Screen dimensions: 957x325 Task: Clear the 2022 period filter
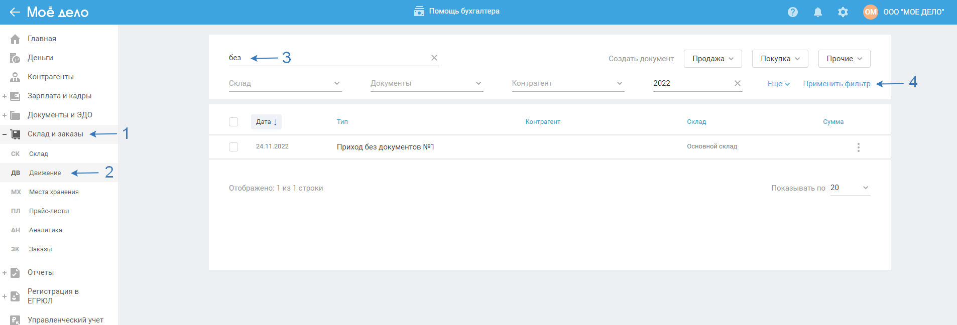click(x=737, y=83)
